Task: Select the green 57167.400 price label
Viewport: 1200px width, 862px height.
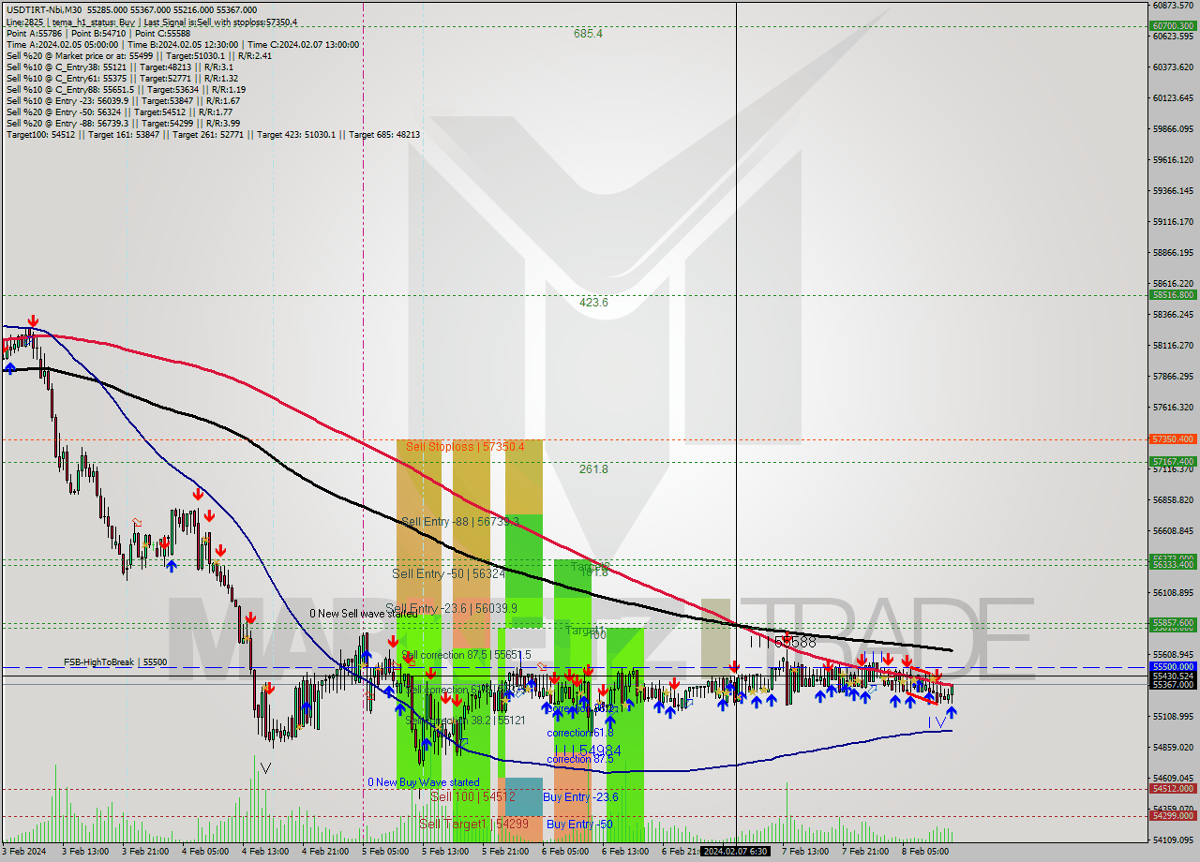Action: click(x=1172, y=461)
